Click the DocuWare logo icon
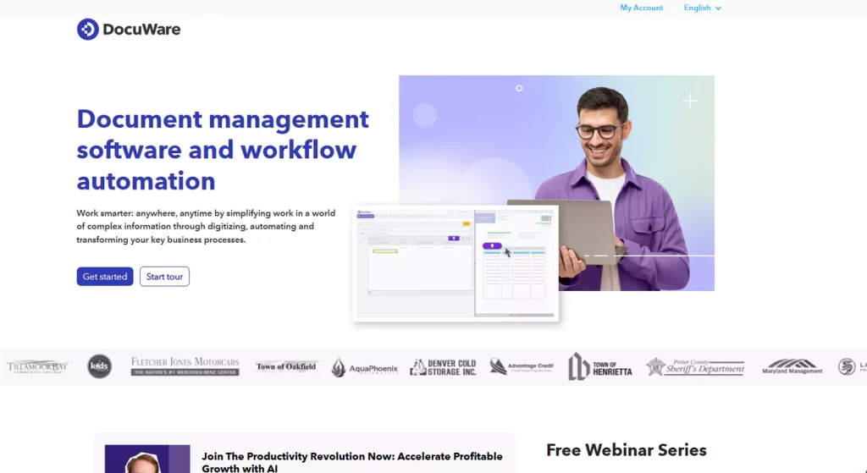867x473 pixels. [88, 30]
